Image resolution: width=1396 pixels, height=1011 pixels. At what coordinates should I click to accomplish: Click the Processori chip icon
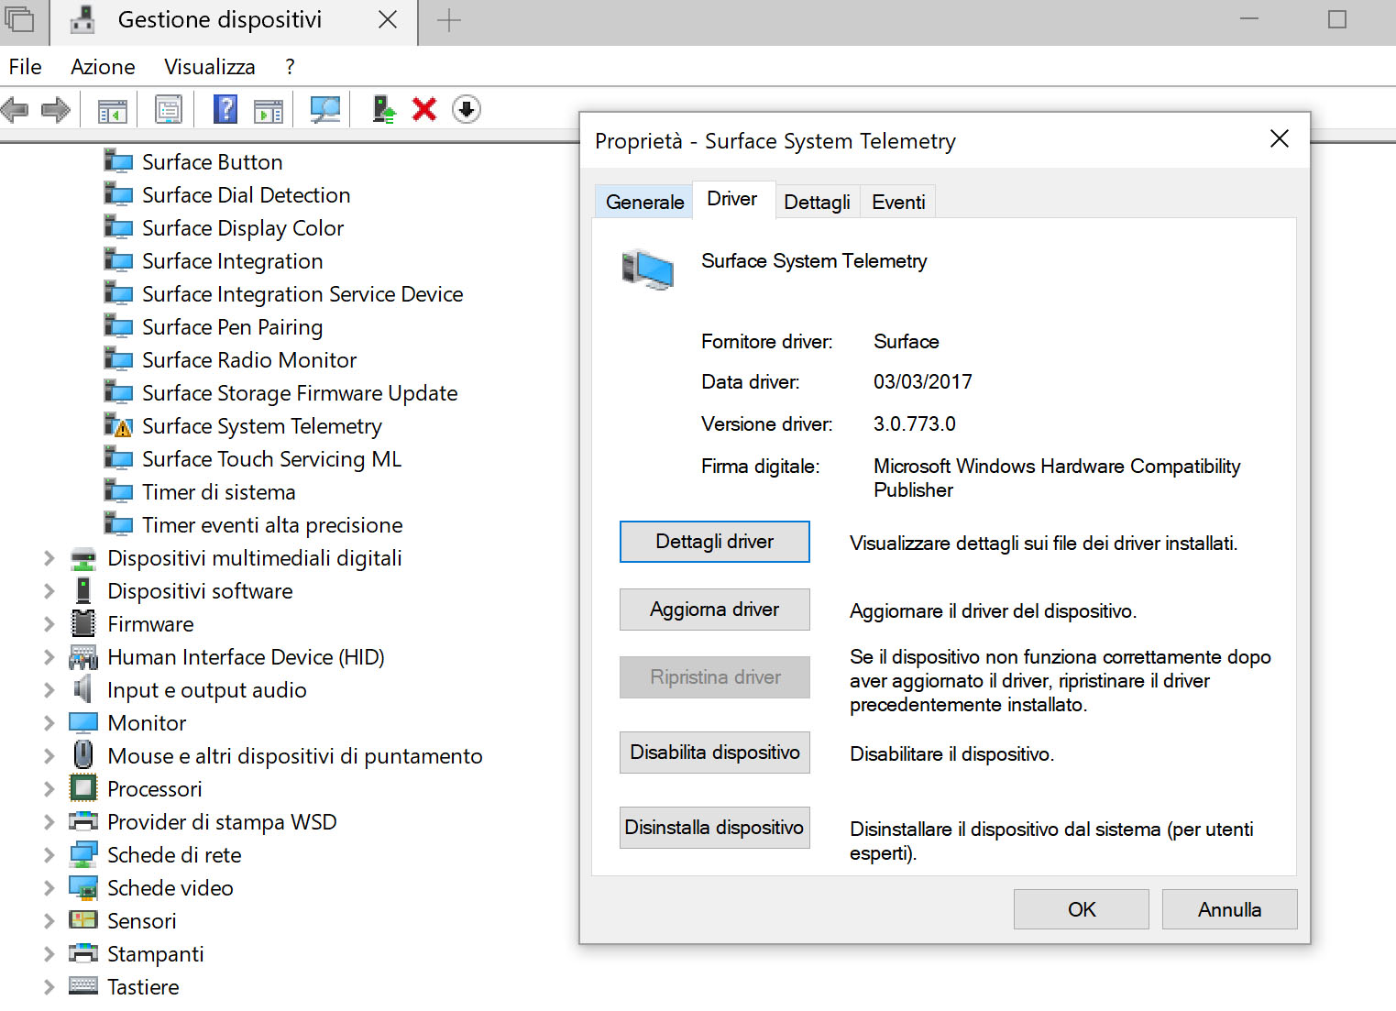click(83, 788)
